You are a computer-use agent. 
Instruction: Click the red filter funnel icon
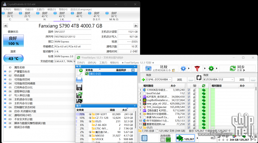pyautogui.click(x=197, y=68)
